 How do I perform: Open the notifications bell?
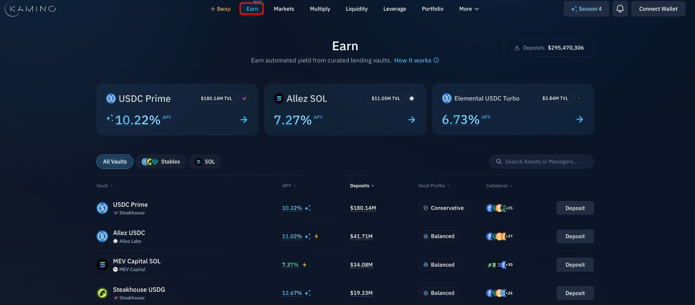point(620,9)
